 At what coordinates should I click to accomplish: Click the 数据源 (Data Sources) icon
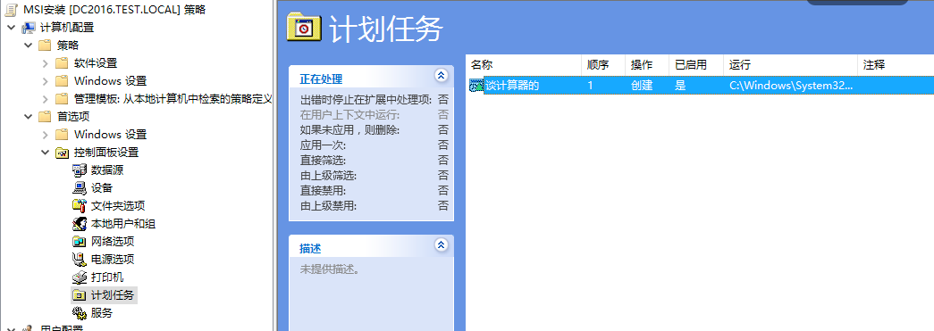[x=80, y=170]
